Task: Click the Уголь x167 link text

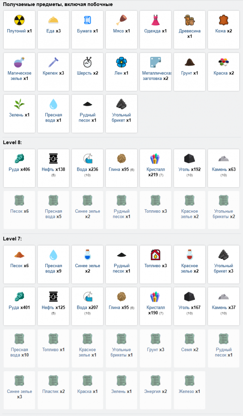Action: pyautogui.click(x=189, y=307)
